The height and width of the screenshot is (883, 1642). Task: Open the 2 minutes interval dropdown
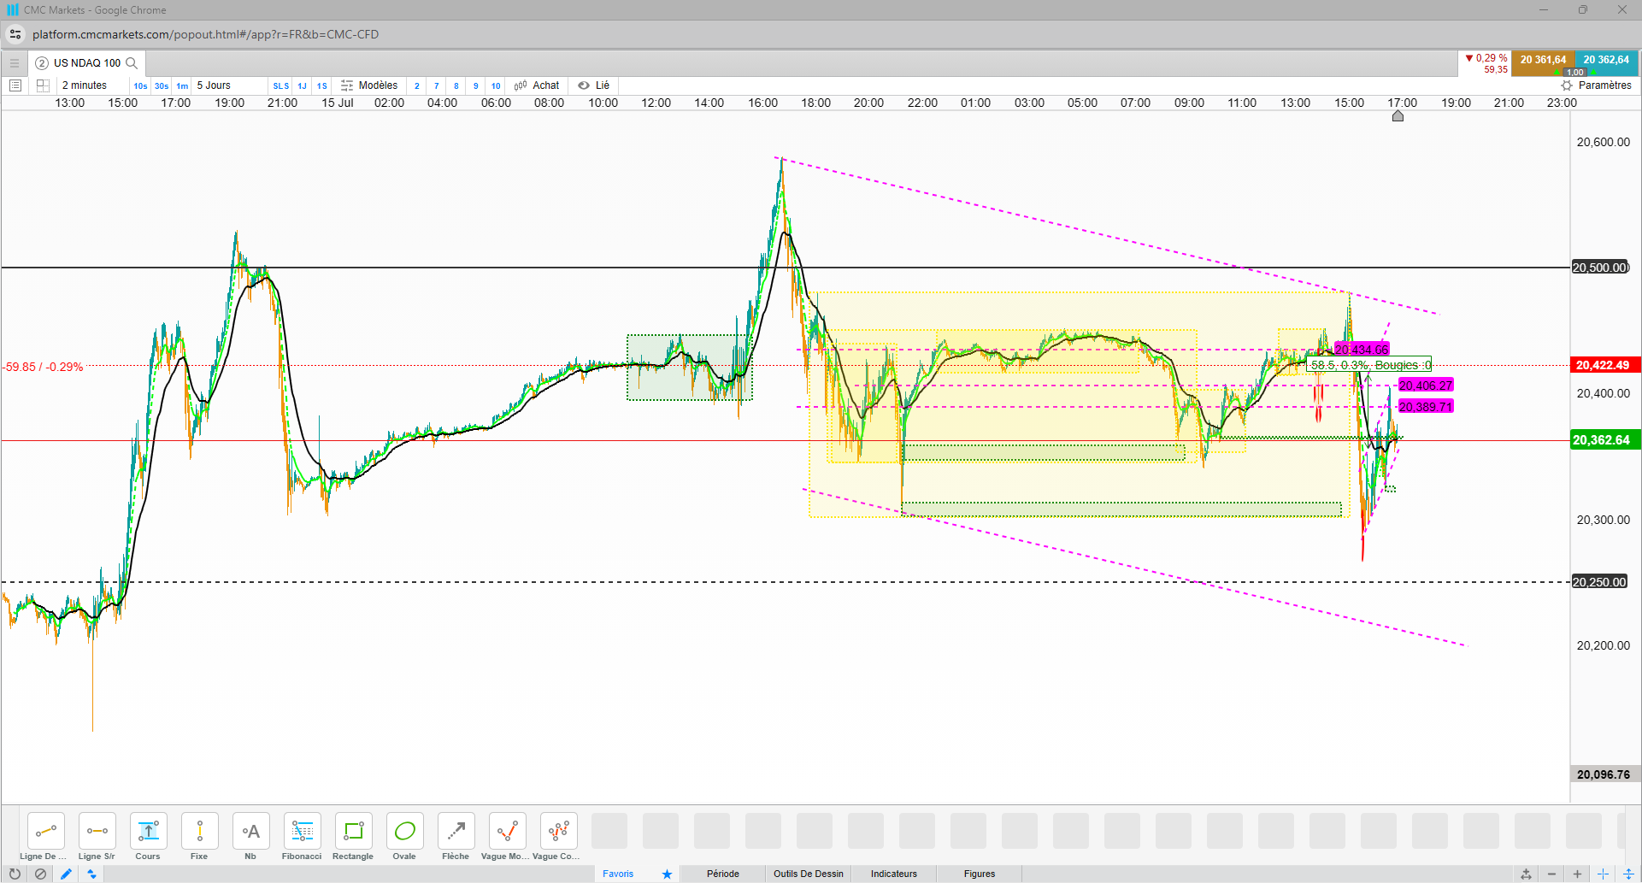click(85, 85)
